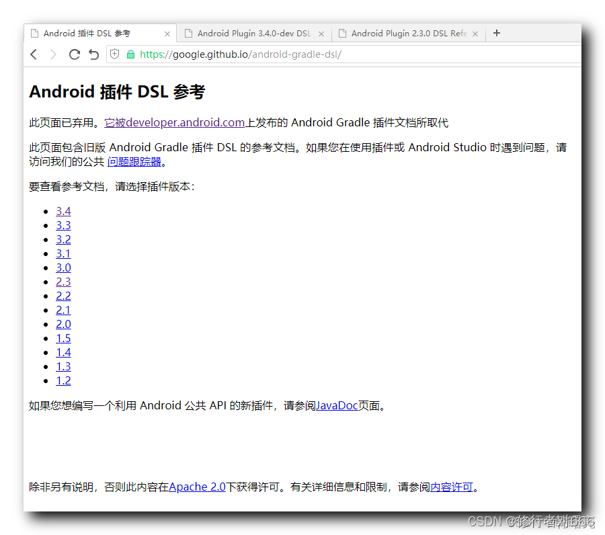605x535 pixels.
Task: Click the curved reload-history arrow icon
Action: point(93,54)
